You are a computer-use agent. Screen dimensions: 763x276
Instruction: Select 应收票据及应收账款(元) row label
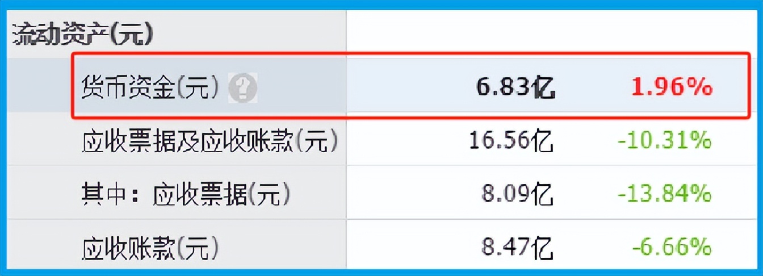point(209,140)
